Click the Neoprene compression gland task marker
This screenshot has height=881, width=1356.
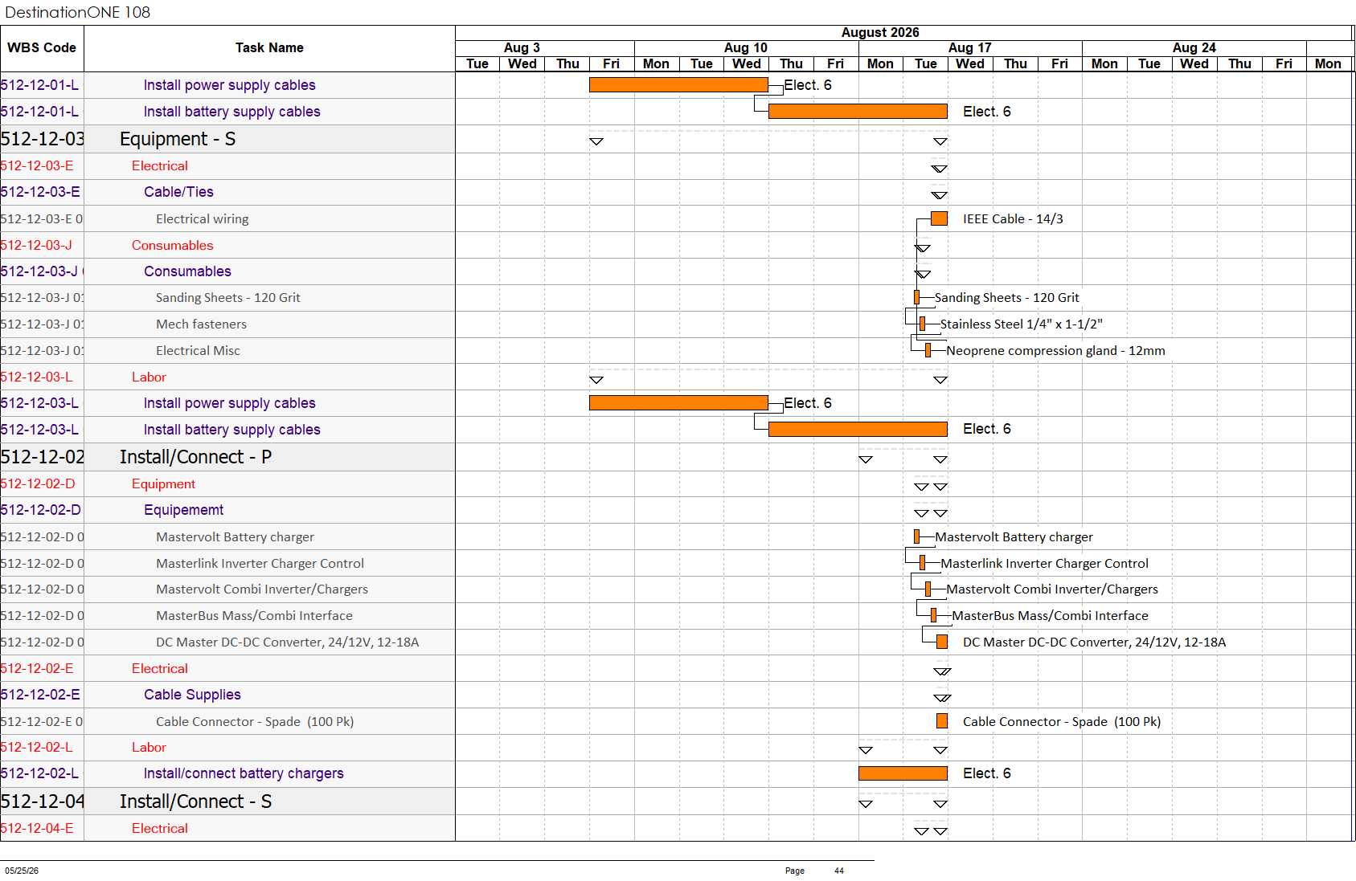(x=928, y=350)
